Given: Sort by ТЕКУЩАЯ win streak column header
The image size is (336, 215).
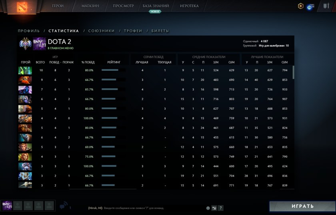Looking at the screenshot, I should coord(164,62).
